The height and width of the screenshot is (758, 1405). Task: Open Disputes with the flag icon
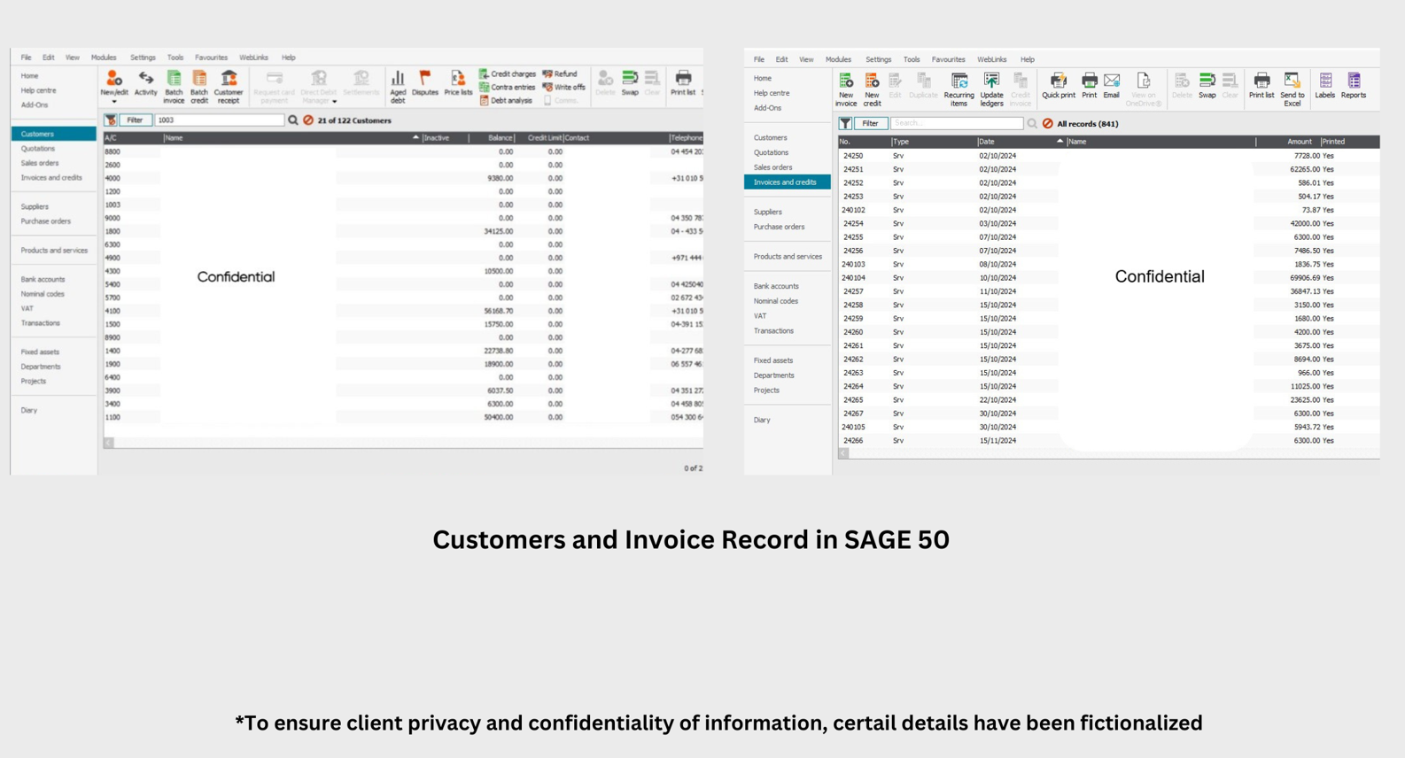[x=425, y=81]
